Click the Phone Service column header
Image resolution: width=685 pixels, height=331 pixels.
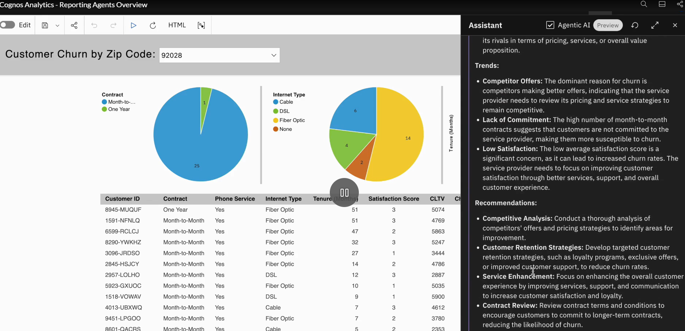(235, 199)
